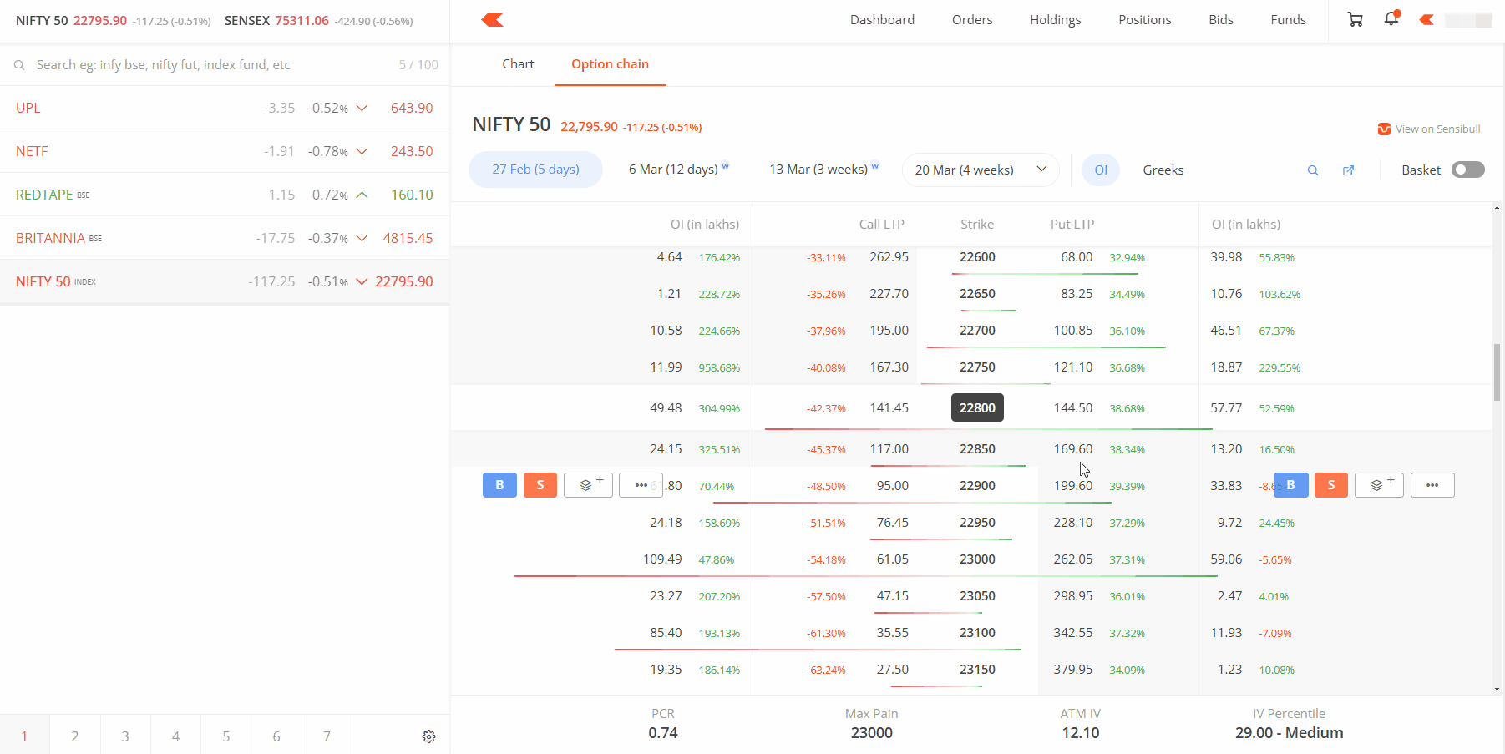Click the IV Percentile 29.00 - Medium value
The image size is (1505, 754).
click(1290, 733)
